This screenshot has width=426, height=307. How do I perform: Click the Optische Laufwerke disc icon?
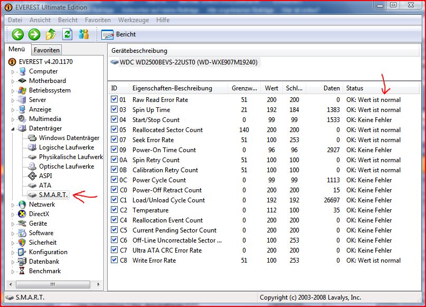(32, 166)
